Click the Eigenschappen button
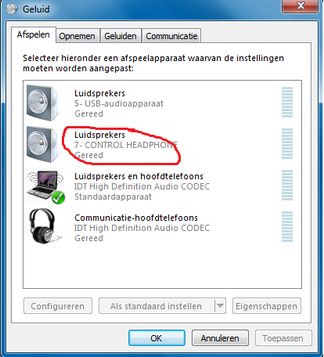This screenshot has height=357, width=324. tap(267, 306)
